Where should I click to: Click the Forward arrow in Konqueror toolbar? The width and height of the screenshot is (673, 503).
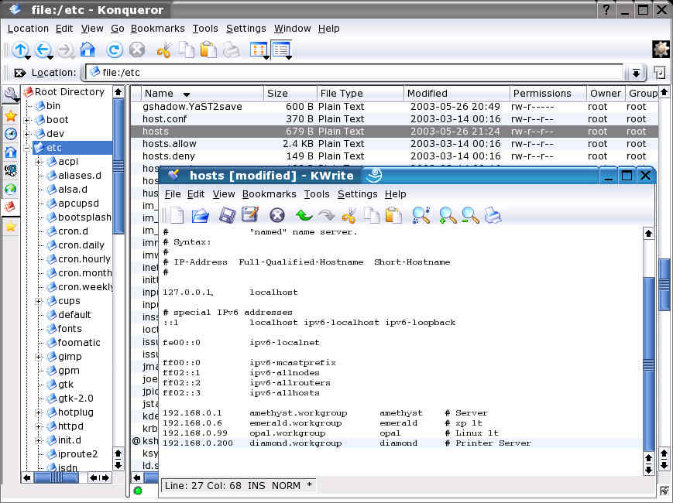66,50
